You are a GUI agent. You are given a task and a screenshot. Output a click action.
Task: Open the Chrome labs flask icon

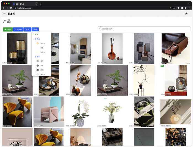[178, 8]
